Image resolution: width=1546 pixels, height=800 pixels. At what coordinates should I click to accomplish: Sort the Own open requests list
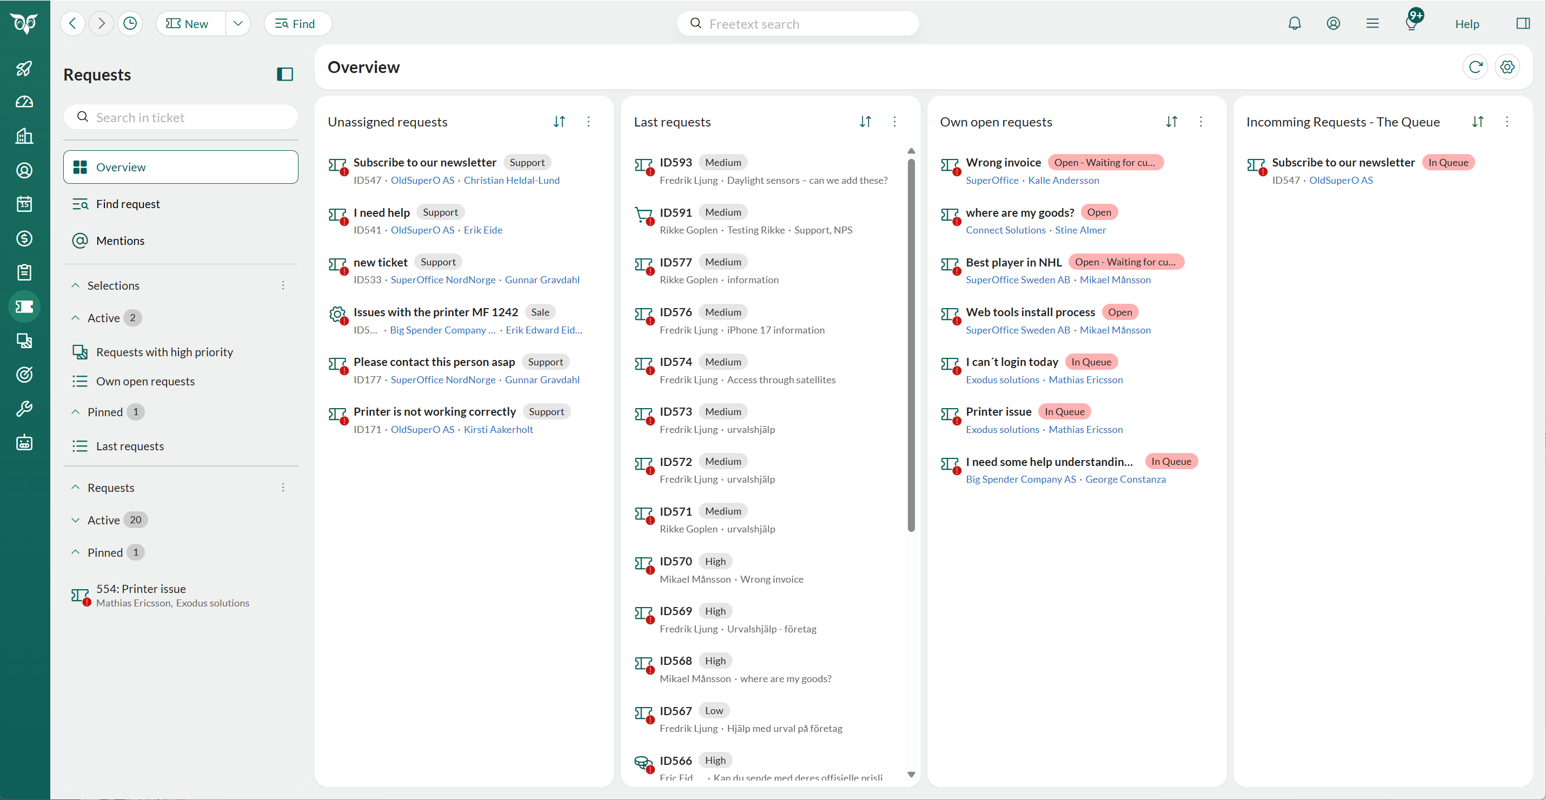[1171, 122]
